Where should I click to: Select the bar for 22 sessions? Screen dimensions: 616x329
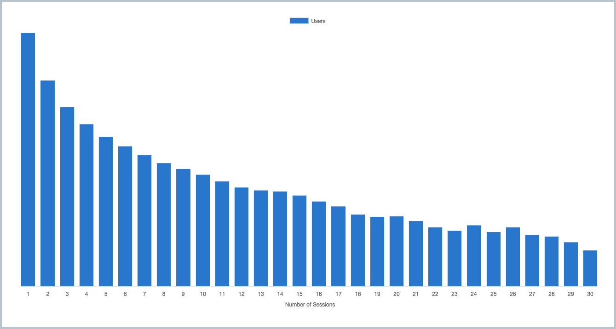pos(435,257)
